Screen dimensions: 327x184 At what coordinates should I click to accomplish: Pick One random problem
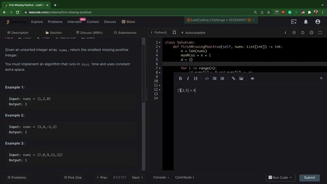(x=73, y=177)
